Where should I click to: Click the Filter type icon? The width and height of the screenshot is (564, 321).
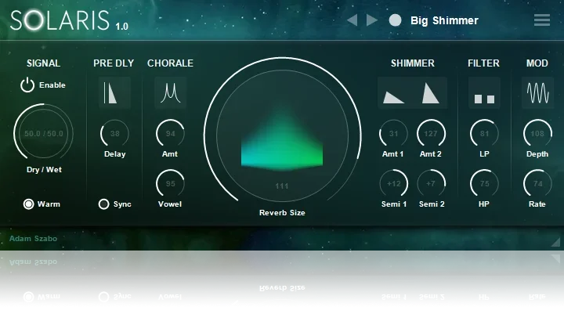pyautogui.click(x=484, y=93)
